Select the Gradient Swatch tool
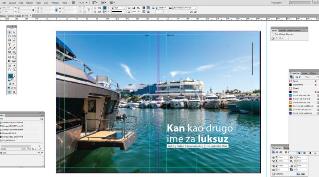319x177 pixels. pos(9,61)
